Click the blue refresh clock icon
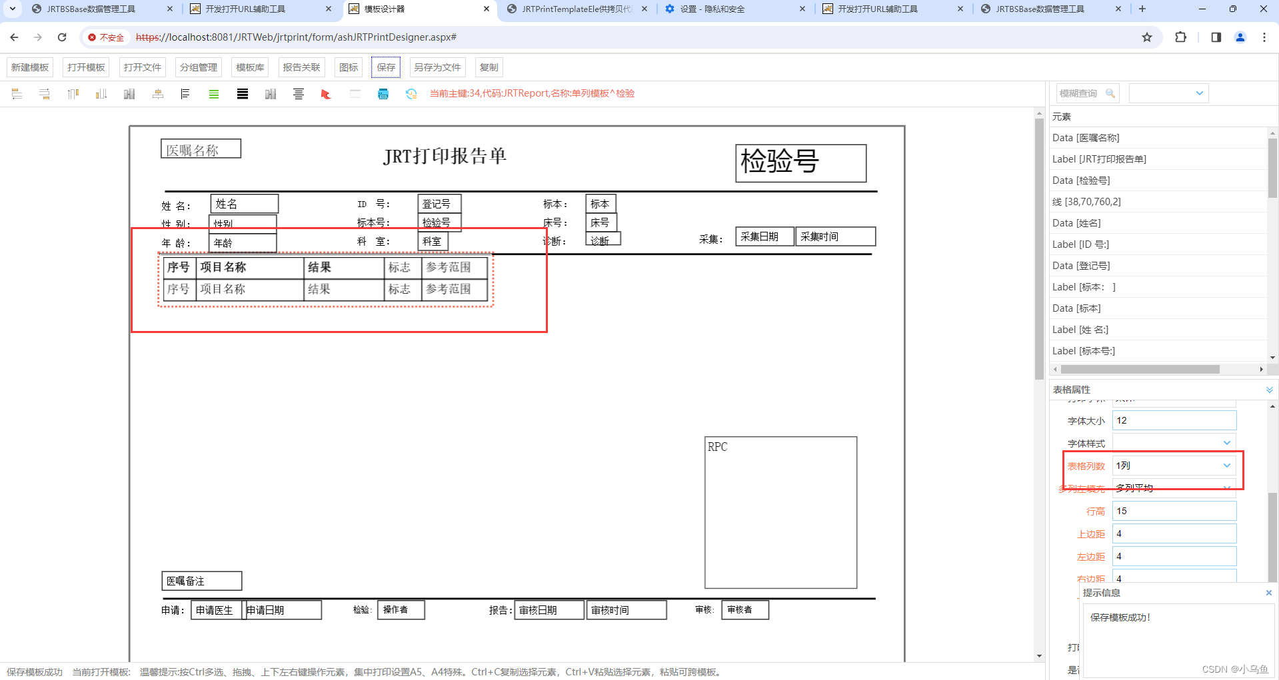 (x=411, y=94)
